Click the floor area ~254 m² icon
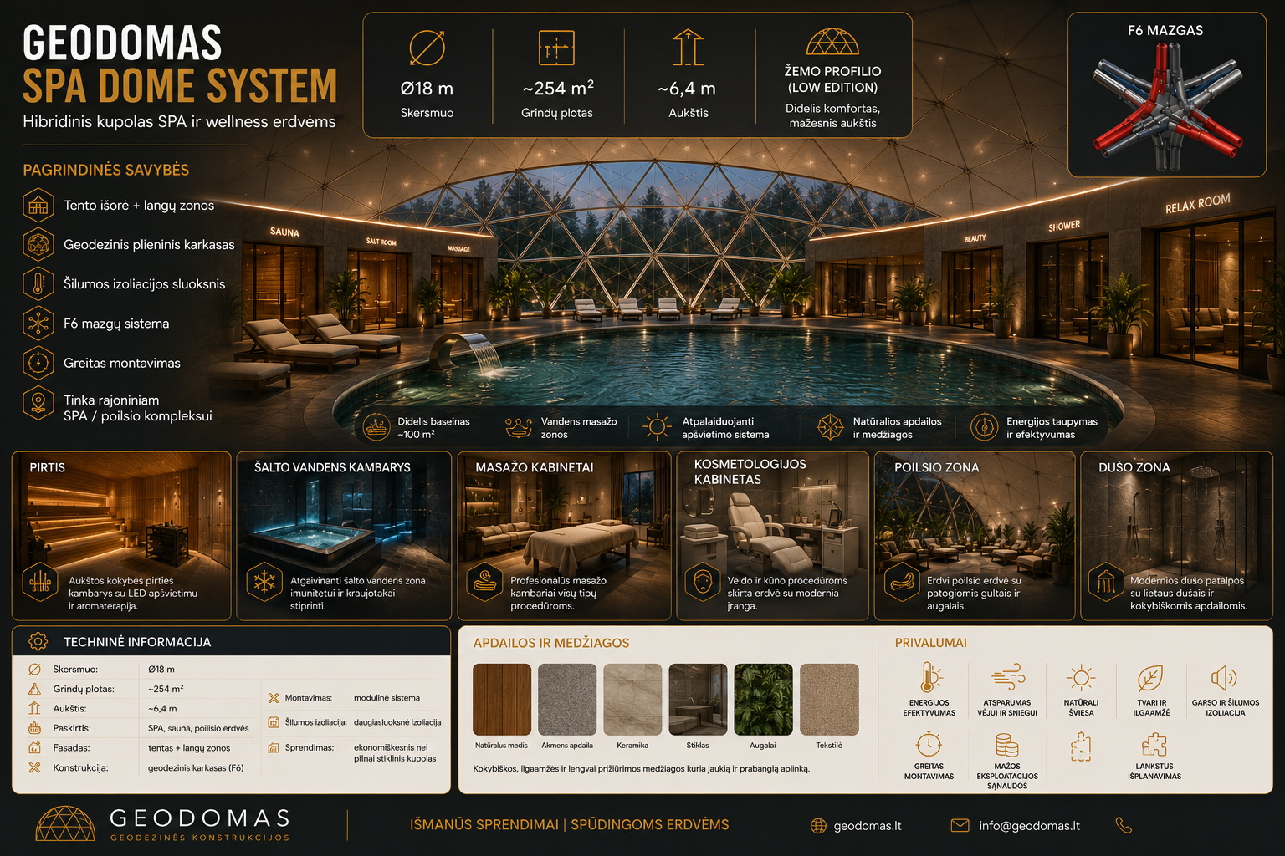 click(x=556, y=48)
